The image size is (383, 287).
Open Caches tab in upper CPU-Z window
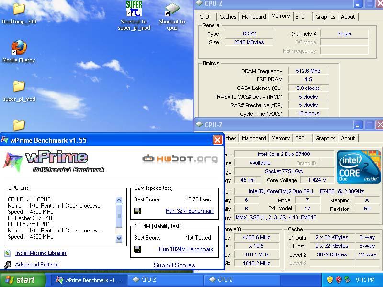click(x=228, y=17)
